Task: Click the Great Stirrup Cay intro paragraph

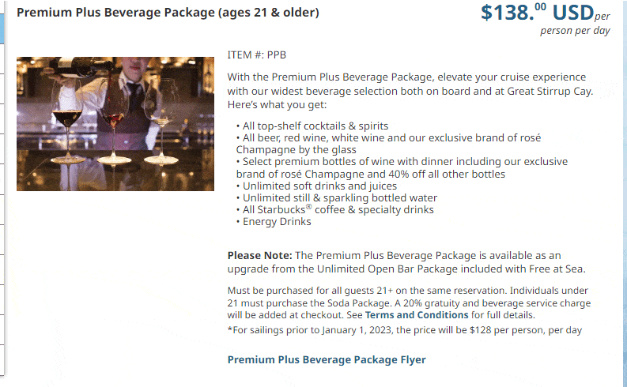Action: tap(410, 91)
